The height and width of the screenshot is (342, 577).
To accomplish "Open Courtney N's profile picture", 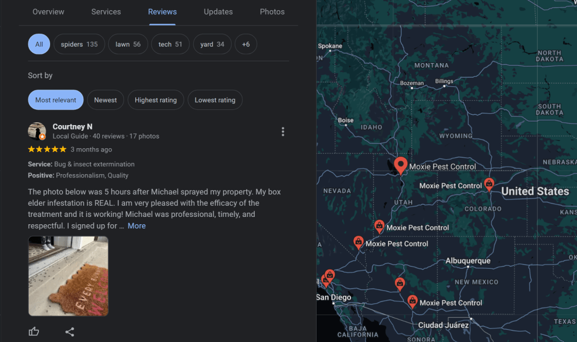I will click(37, 131).
